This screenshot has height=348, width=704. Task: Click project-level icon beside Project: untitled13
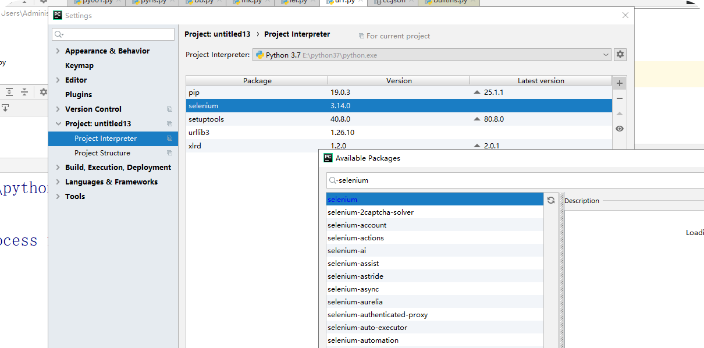[x=169, y=124]
